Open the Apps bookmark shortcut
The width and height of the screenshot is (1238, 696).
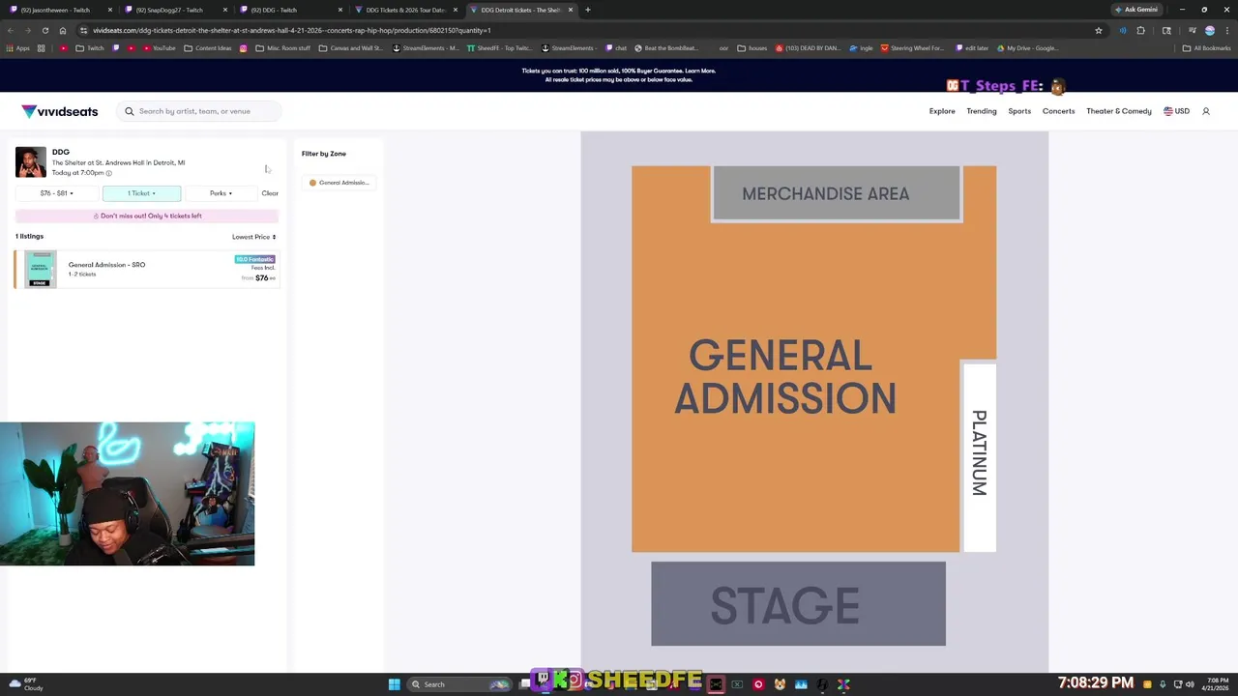[x=18, y=48]
